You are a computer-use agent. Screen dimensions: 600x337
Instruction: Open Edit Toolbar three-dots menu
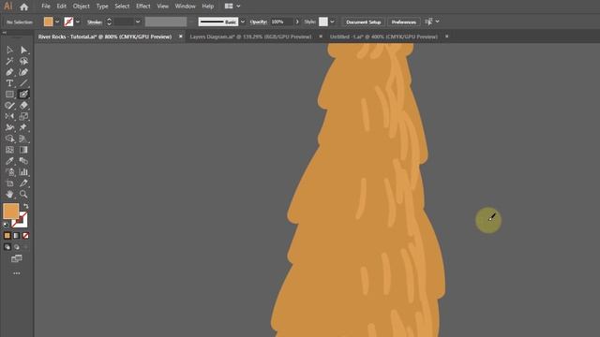[17, 273]
